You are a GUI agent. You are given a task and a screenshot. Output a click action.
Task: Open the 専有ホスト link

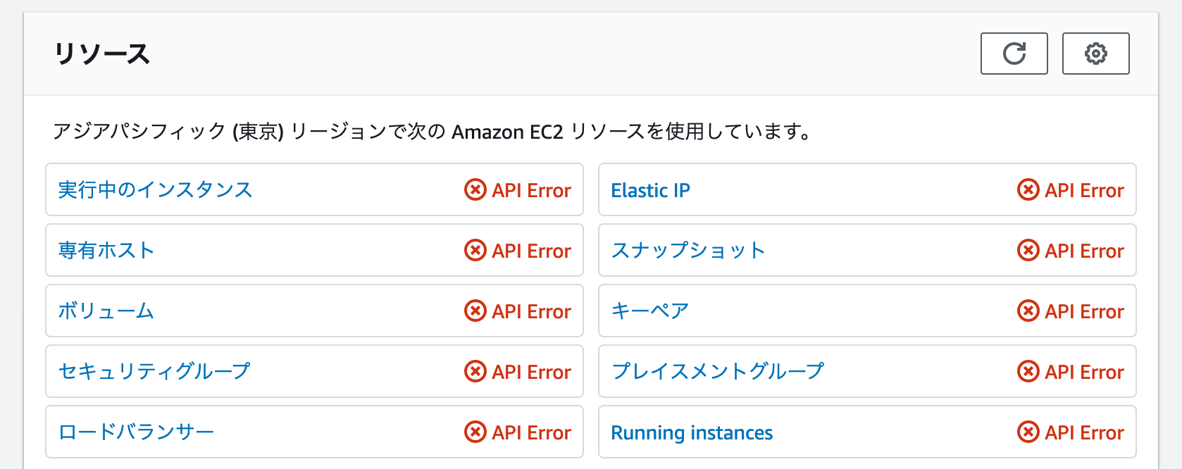point(106,251)
